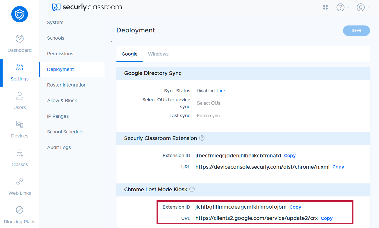
Task: Copy the clients2.google.com update URL
Action: (x=327, y=218)
